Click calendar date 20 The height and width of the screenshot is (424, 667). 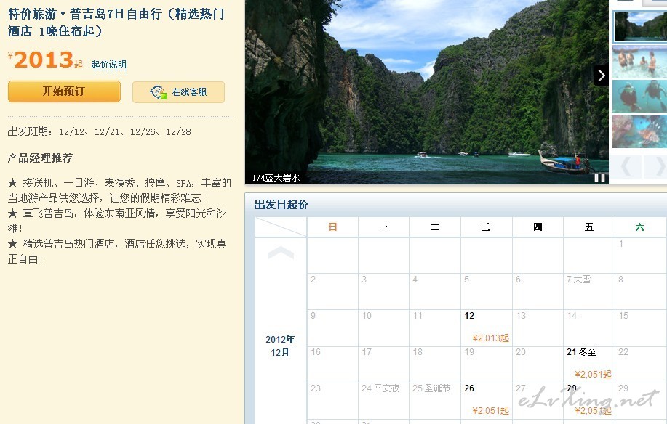click(x=521, y=352)
